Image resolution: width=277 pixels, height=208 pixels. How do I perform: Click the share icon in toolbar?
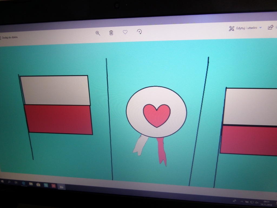point(270,27)
